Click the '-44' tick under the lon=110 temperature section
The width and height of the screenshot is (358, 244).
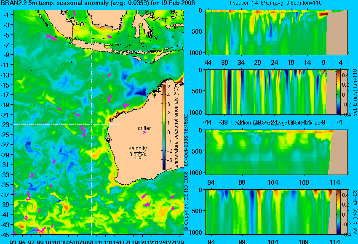pyautogui.click(x=207, y=63)
